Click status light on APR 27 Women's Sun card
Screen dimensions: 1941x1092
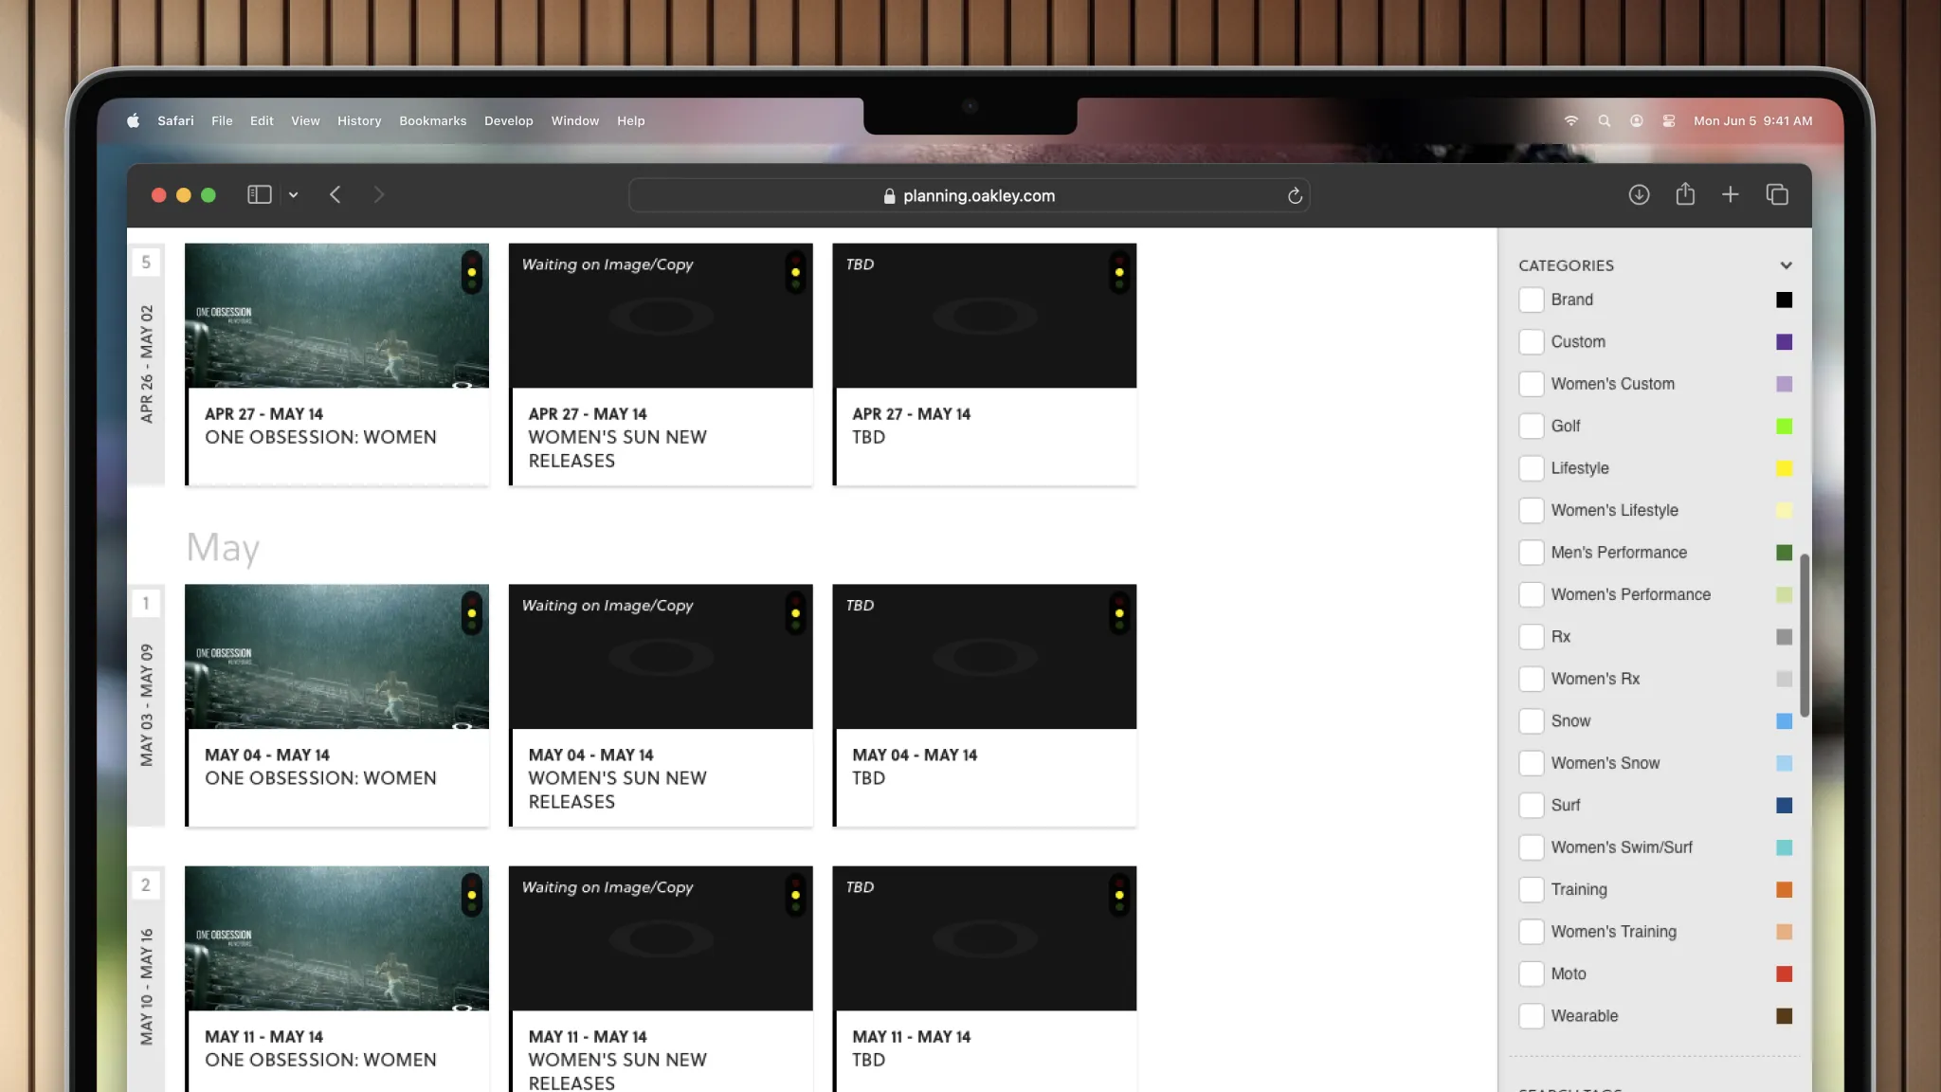point(795,272)
